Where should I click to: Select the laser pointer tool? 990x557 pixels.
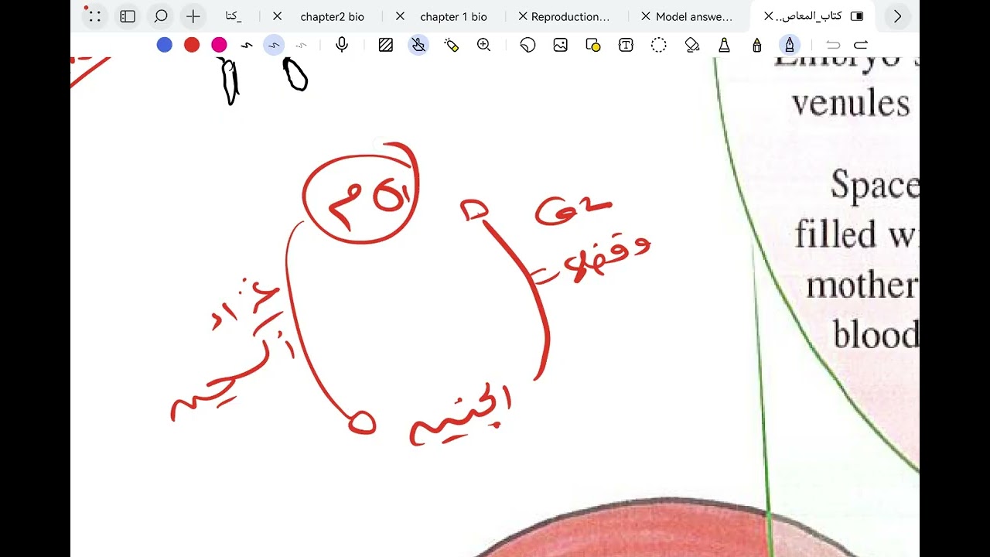452,45
